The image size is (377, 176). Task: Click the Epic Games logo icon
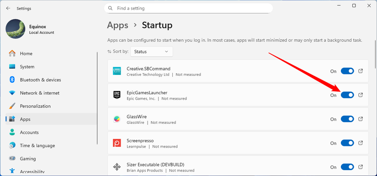pos(117,95)
